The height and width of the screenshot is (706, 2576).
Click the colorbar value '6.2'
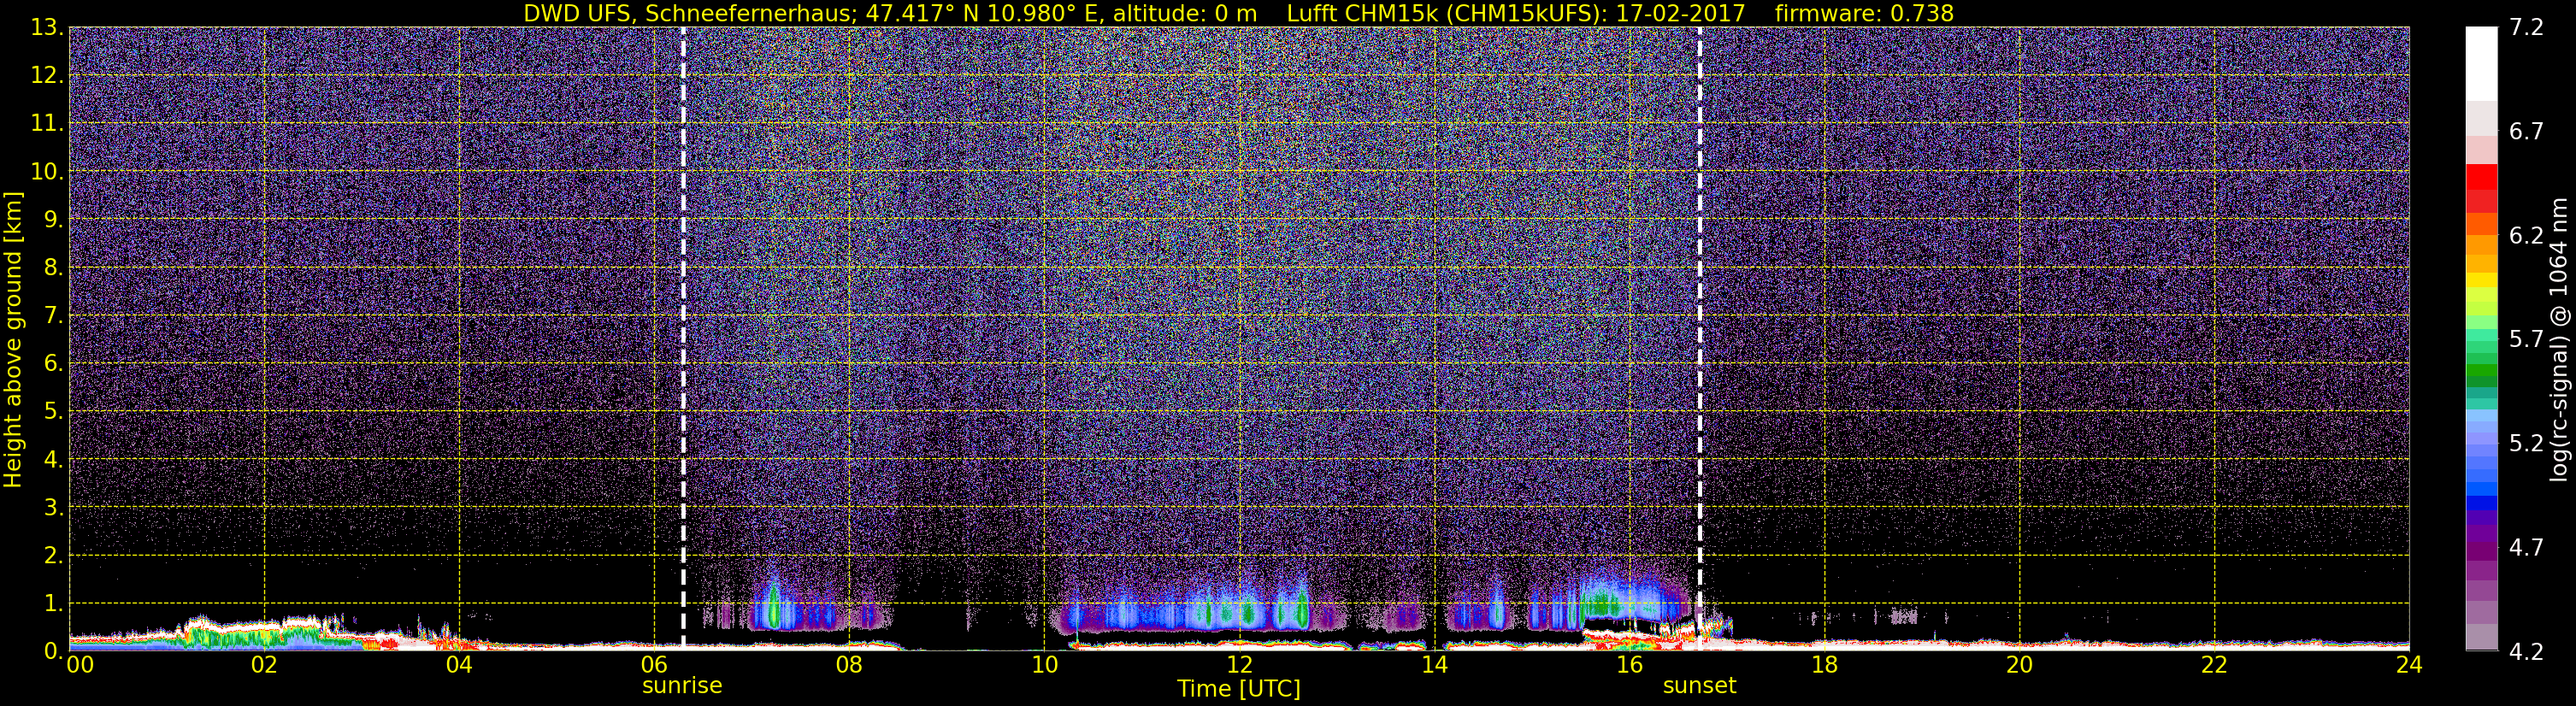click(x=2526, y=236)
